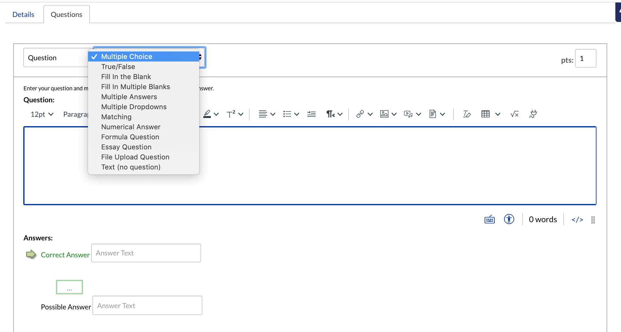Click the green correct answer arrow
The height and width of the screenshot is (332, 621).
pos(31,254)
